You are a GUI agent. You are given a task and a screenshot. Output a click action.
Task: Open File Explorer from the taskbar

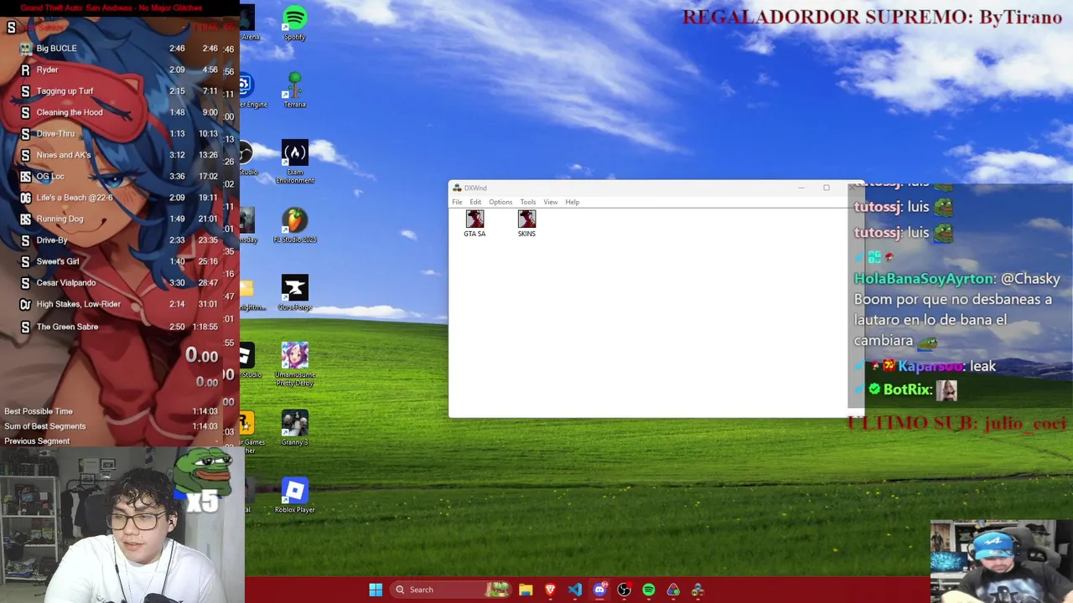click(x=526, y=590)
